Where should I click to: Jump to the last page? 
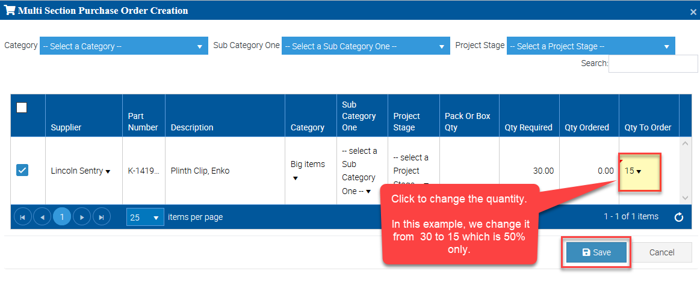click(101, 217)
